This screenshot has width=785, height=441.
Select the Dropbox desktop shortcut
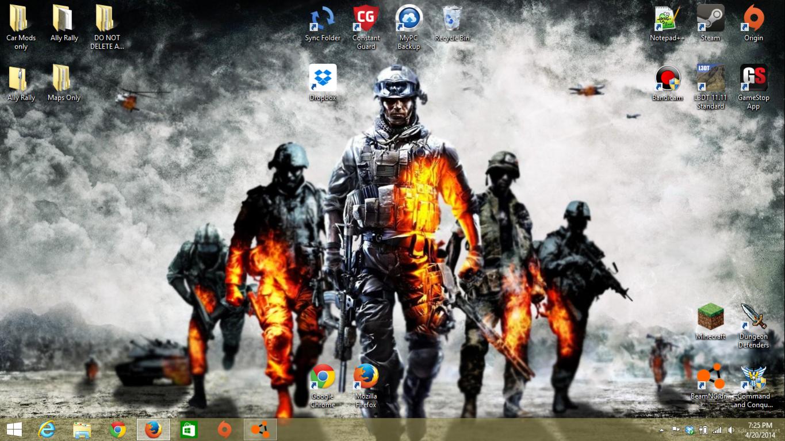323,83
